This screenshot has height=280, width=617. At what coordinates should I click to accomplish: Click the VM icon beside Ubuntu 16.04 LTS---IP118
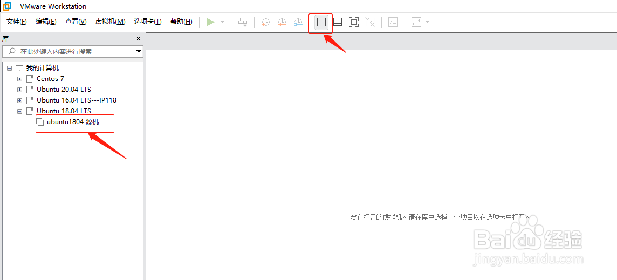coord(30,100)
